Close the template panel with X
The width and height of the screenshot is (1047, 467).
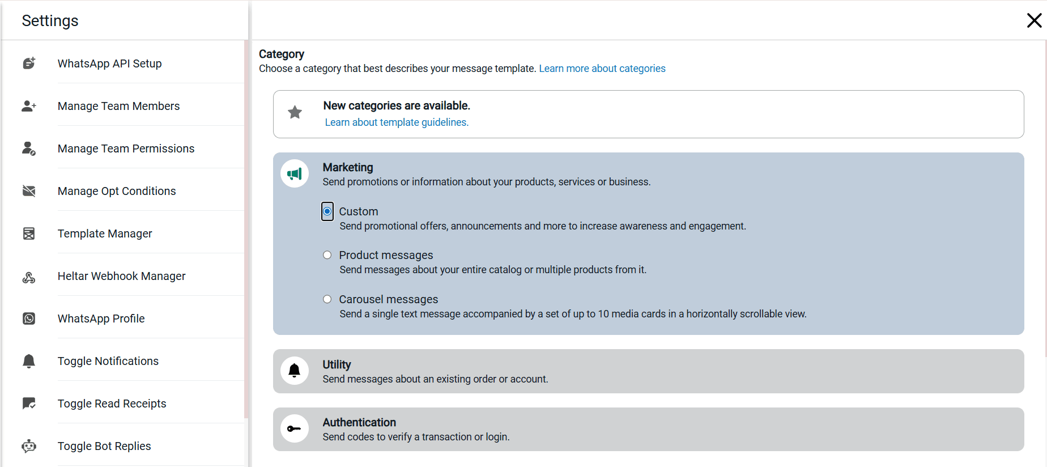(x=1034, y=20)
